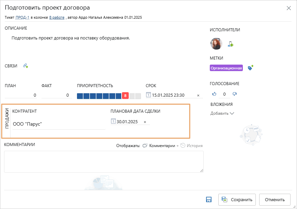This screenshot has width=297, height=209.
Task: Click the Сохранить button
Action: click(237, 199)
